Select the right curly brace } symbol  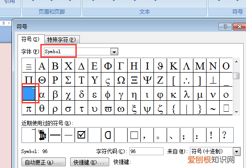200,108
